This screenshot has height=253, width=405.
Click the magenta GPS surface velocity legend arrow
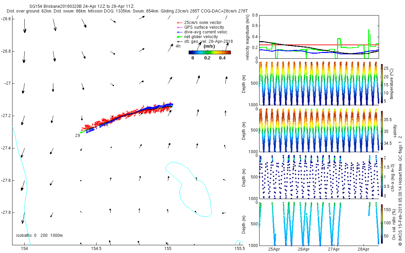point(179,27)
